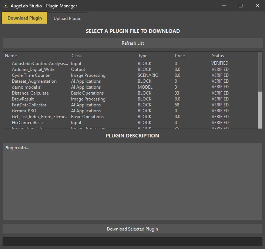The width and height of the screenshot is (265, 249).
Task: Click the Refresh List button
Action: [x=132, y=43]
